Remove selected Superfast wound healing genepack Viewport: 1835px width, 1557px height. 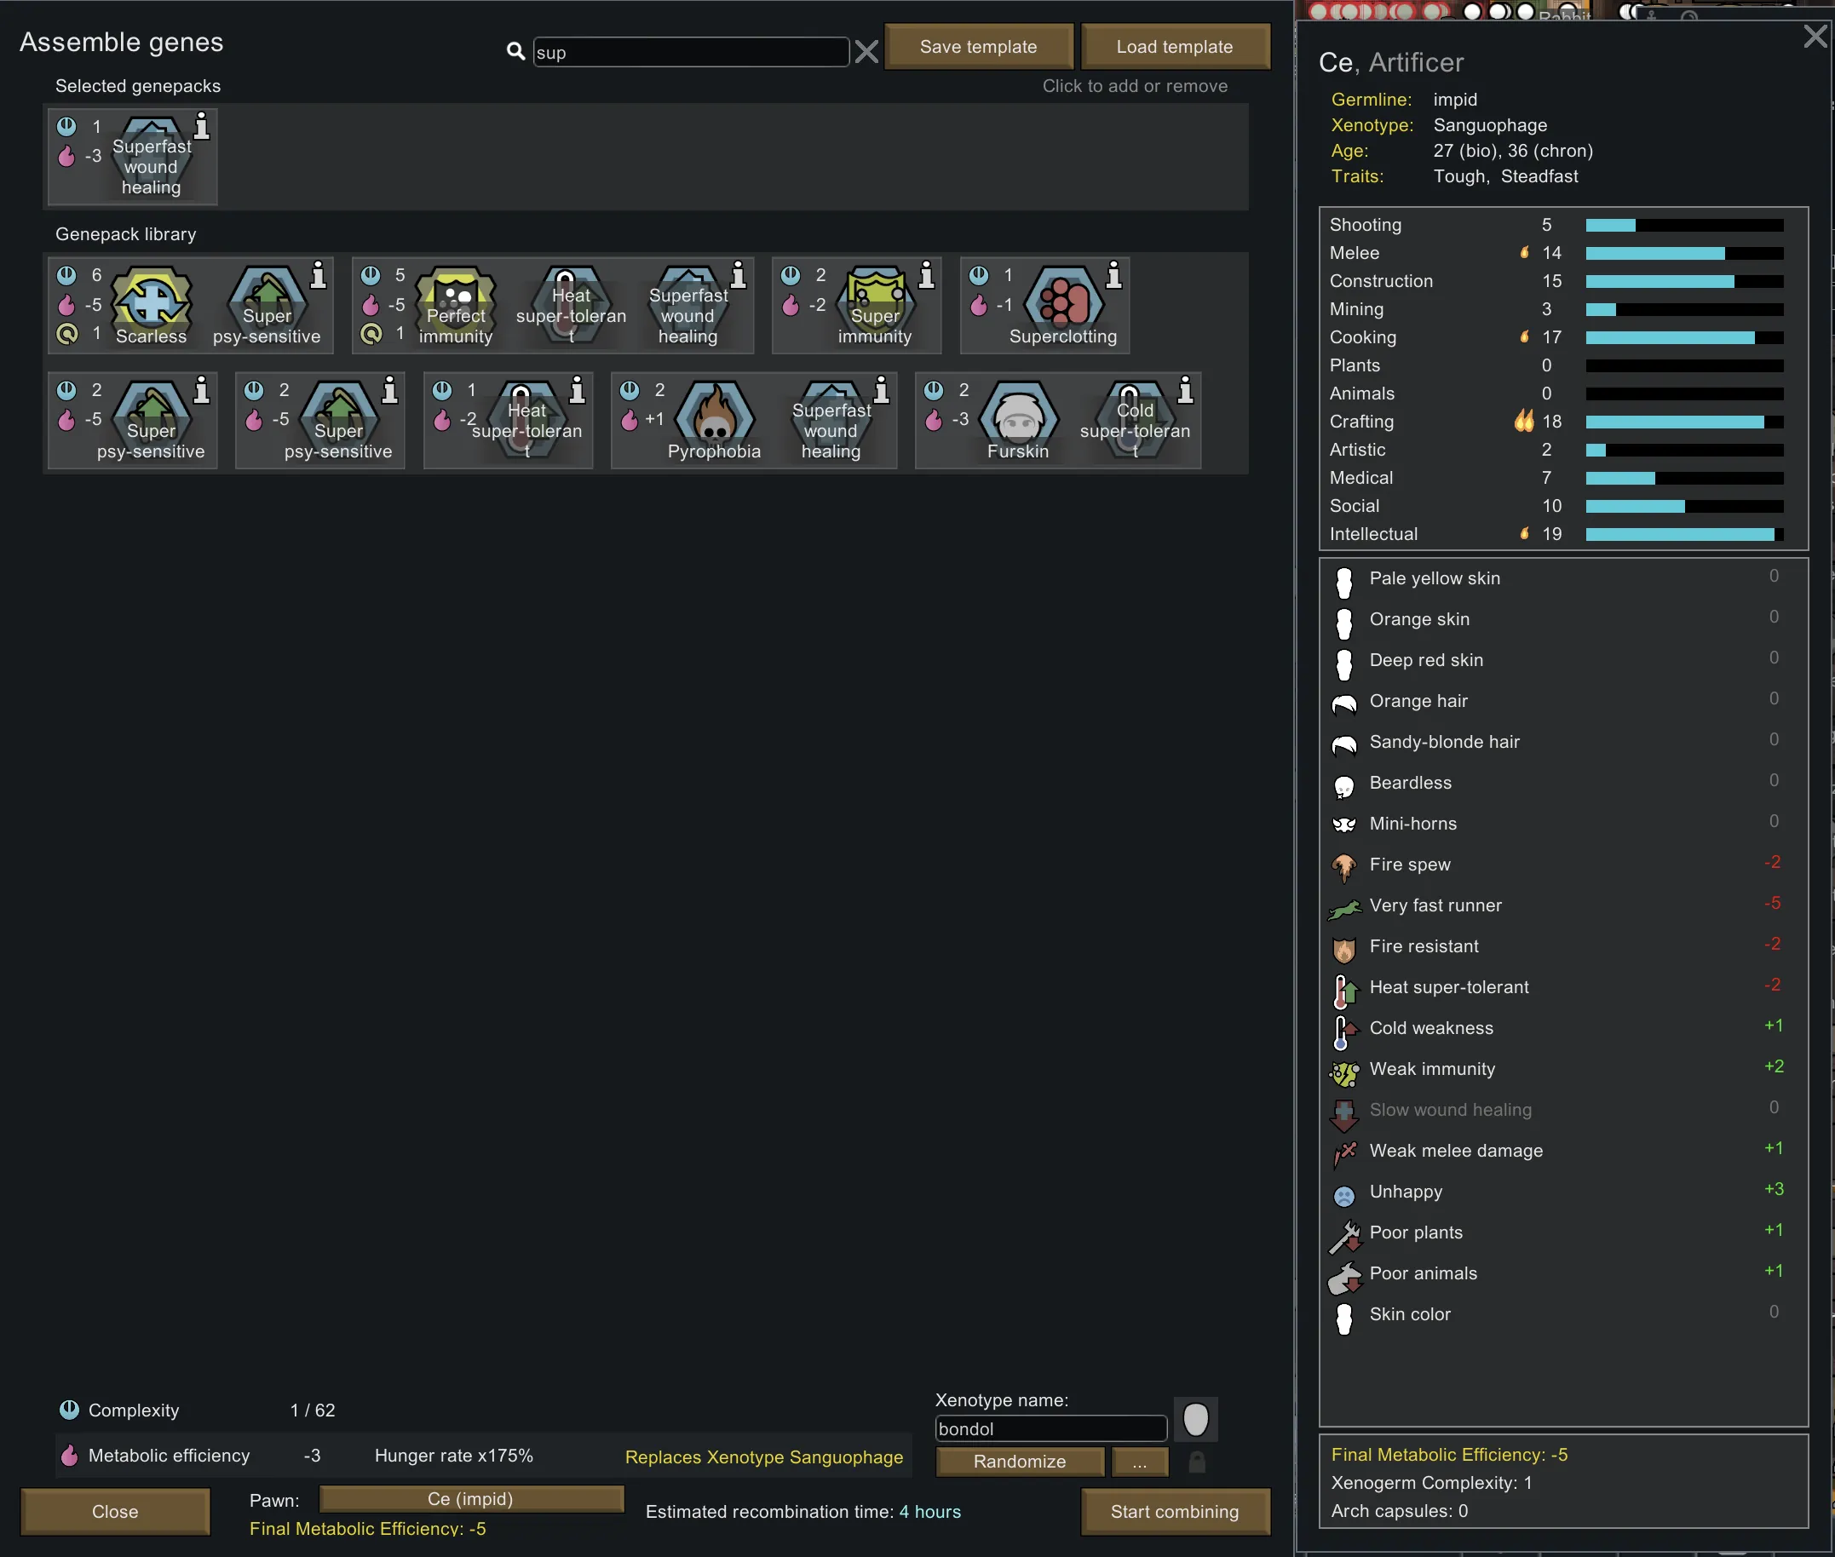151,157
